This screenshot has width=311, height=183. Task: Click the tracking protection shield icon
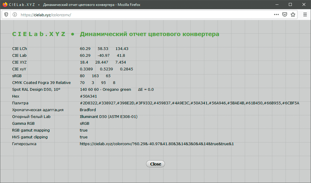6,14
